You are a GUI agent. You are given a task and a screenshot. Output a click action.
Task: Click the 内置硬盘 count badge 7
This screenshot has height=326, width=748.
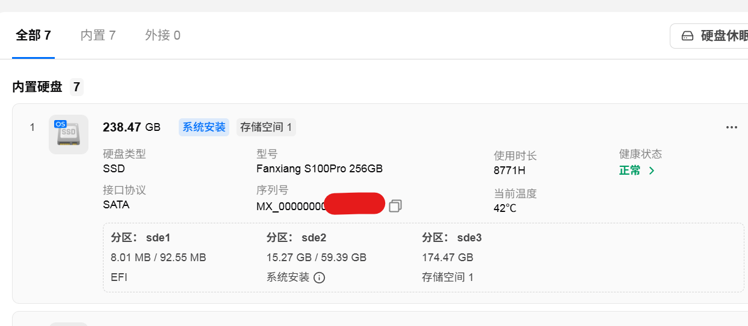(x=76, y=87)
